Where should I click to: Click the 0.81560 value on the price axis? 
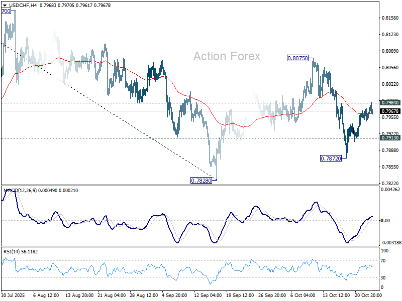pos(390,18)
